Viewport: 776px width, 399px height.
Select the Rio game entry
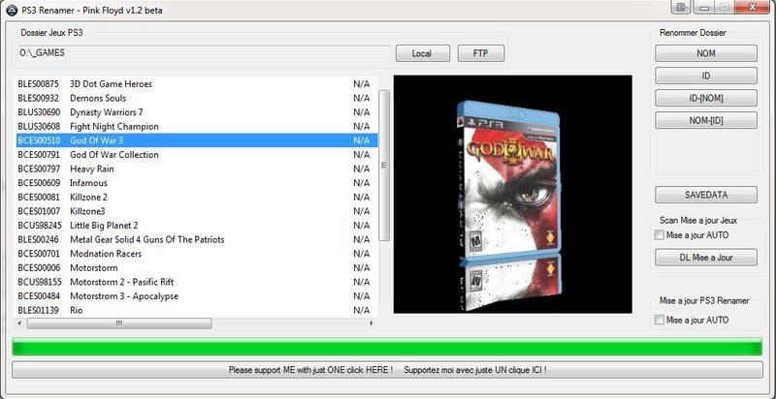[x=197, y=311]
